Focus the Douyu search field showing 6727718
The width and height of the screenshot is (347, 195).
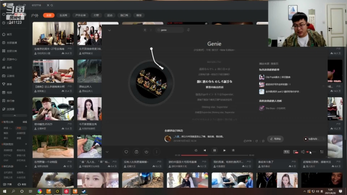pos(38,5)
